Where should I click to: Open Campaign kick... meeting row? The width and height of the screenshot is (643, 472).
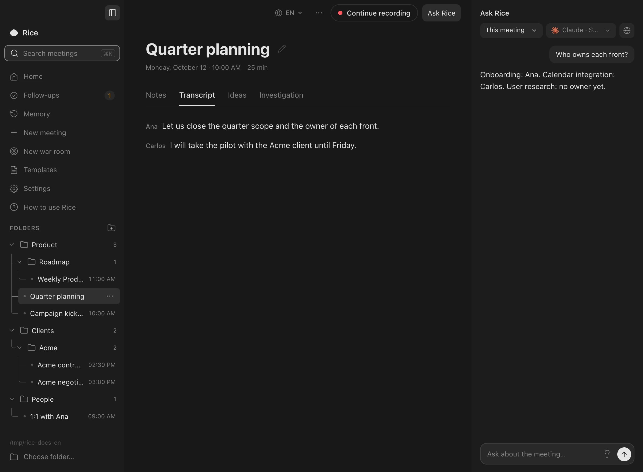[69, 313]
